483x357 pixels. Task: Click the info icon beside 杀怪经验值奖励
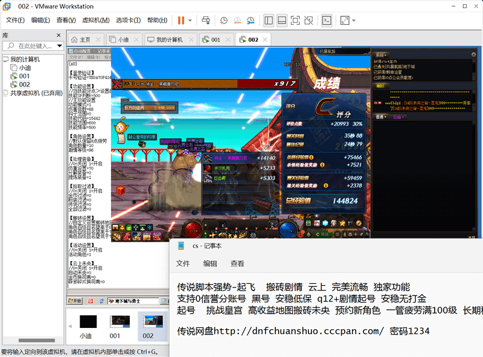(x=322, y=165)
